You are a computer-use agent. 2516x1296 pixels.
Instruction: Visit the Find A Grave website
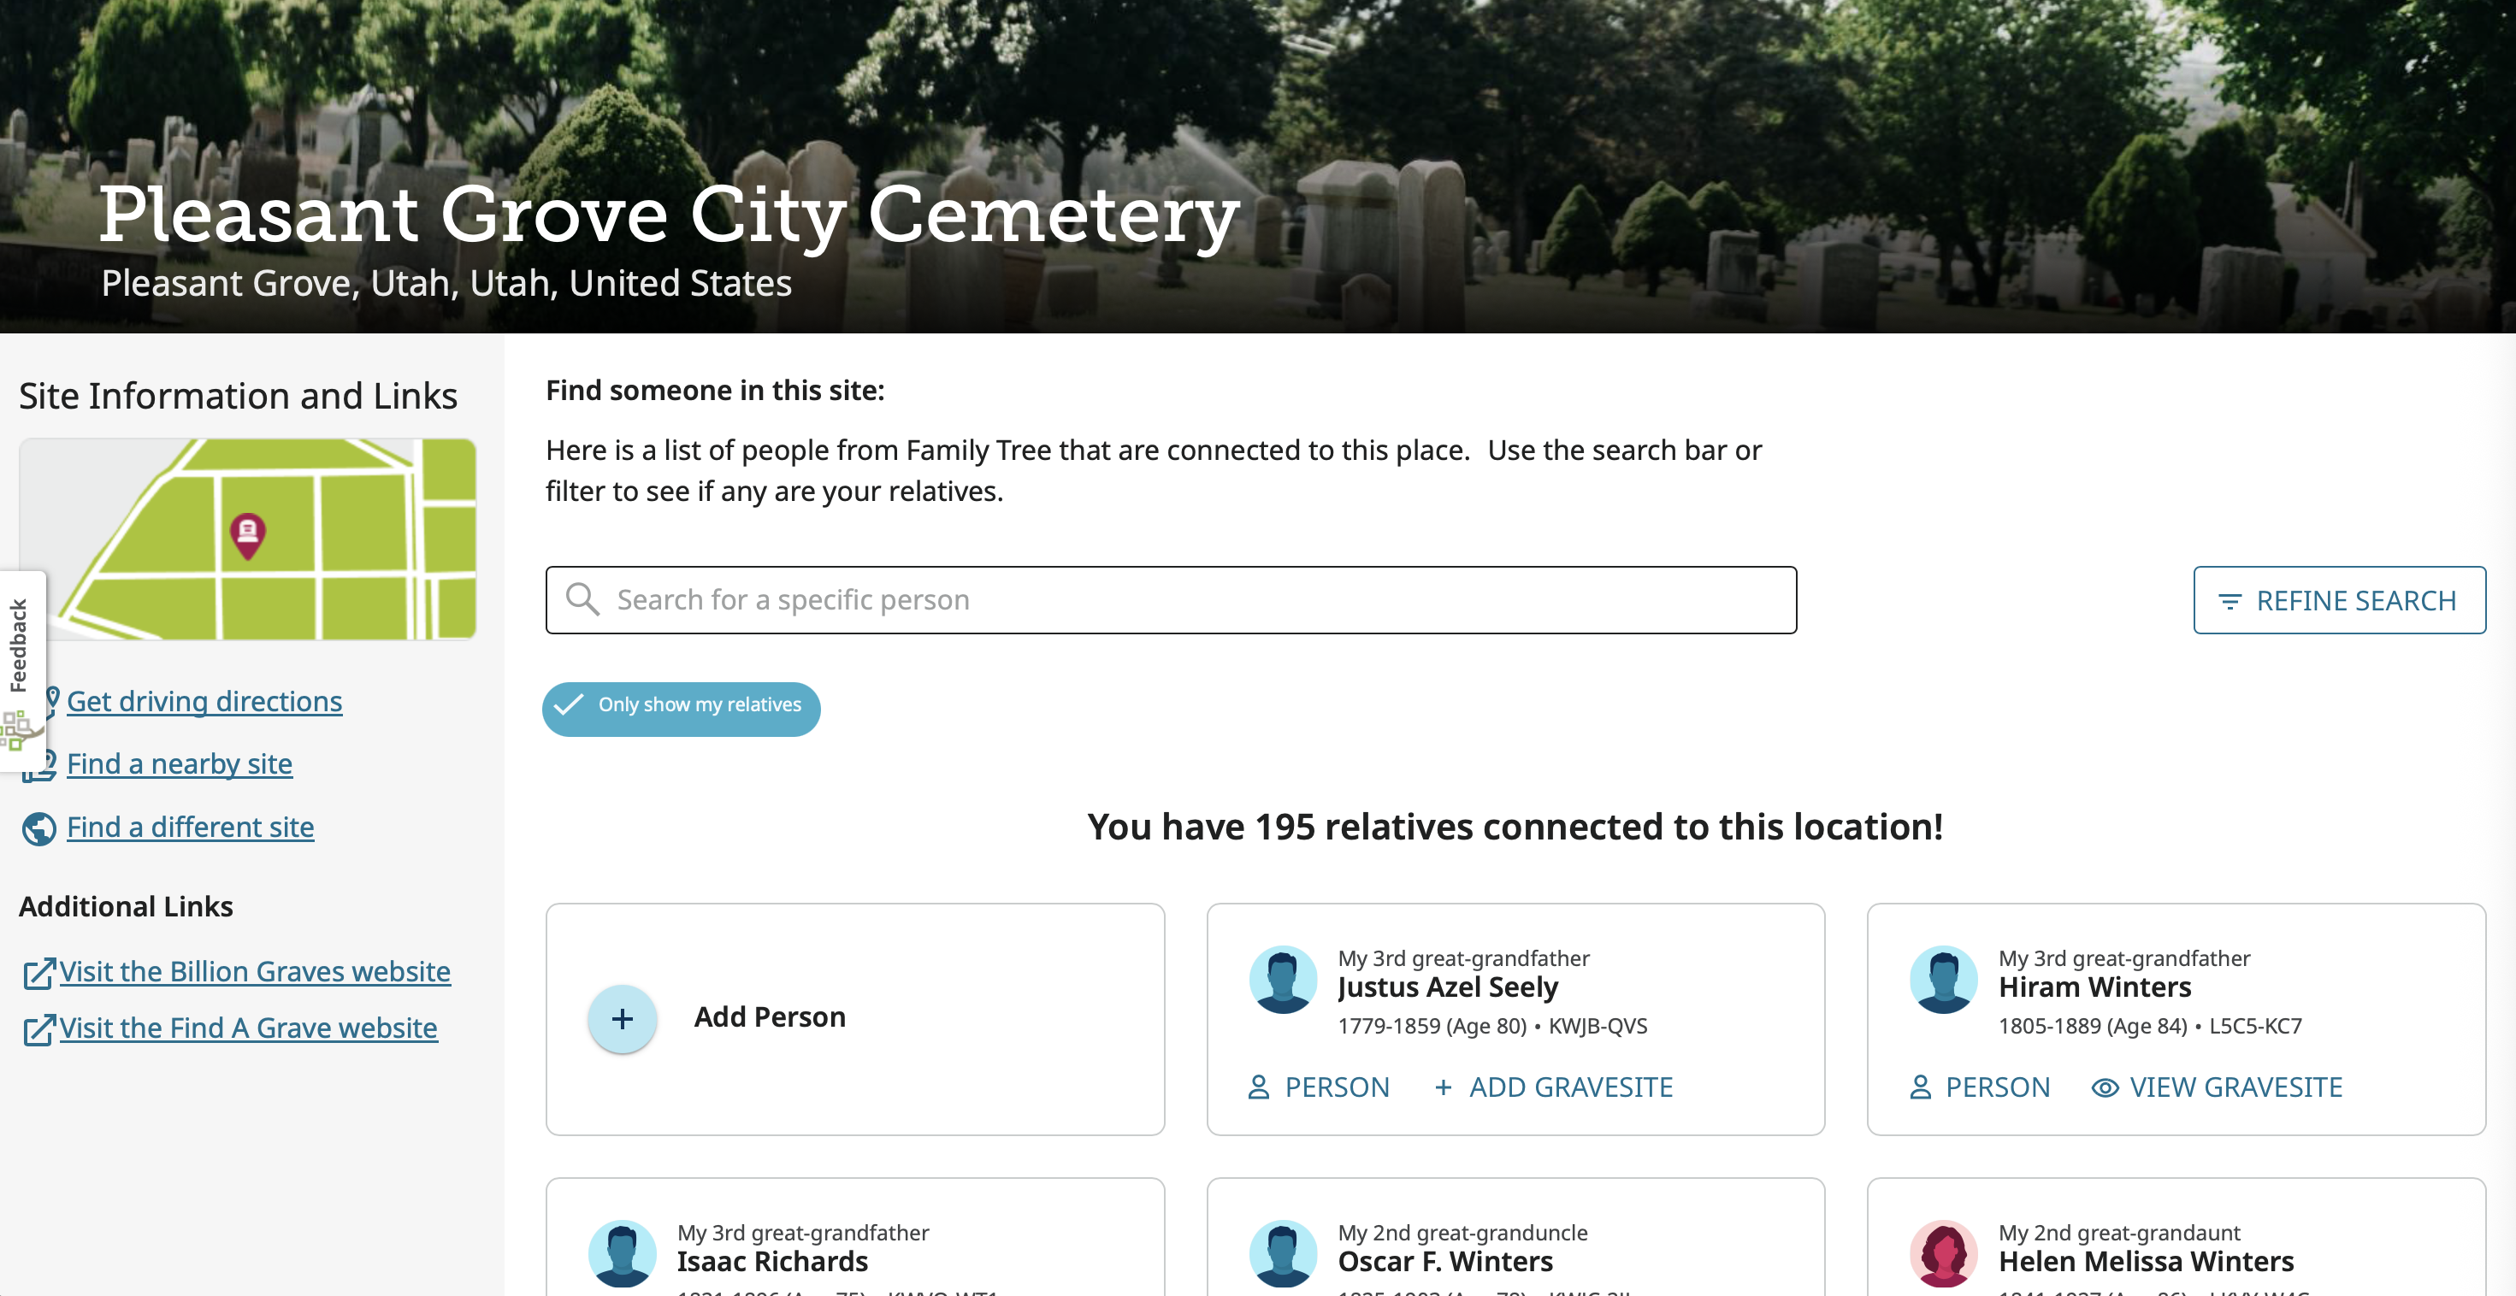248,1028
